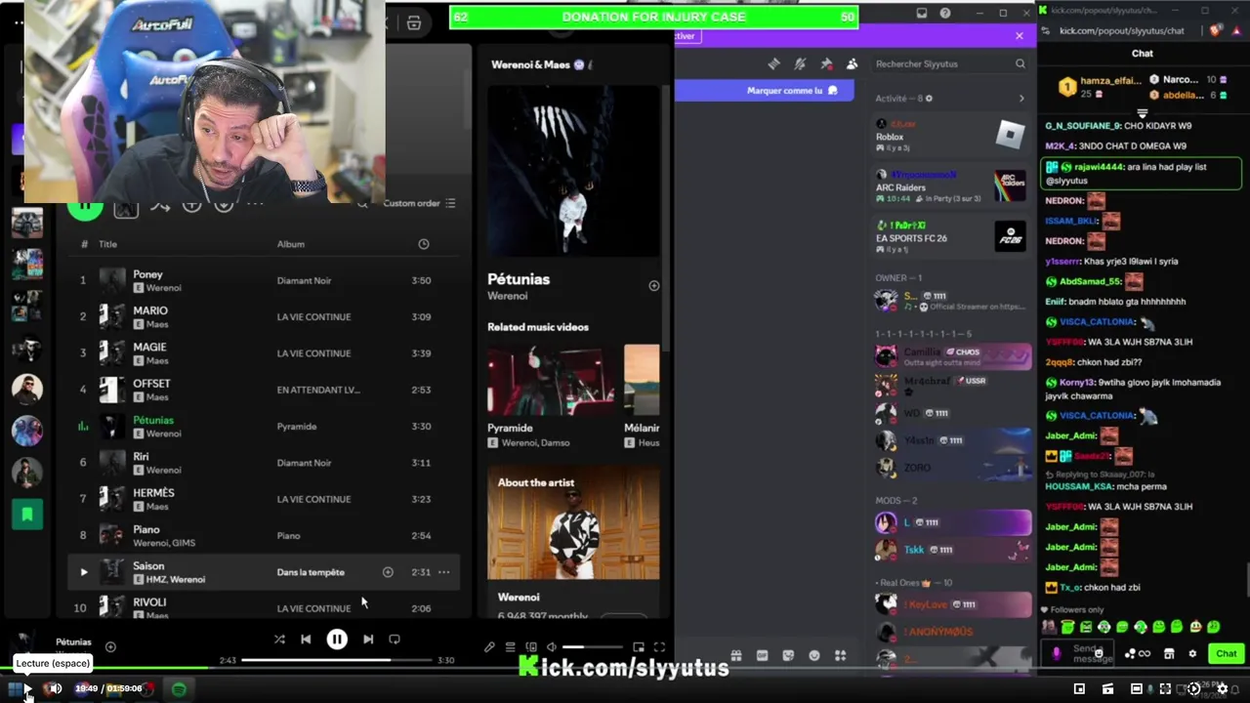Viewport: 1250px width, 703px height.
Task: Add Pétunias to library from player bar
Action: [x=110, y=646]
